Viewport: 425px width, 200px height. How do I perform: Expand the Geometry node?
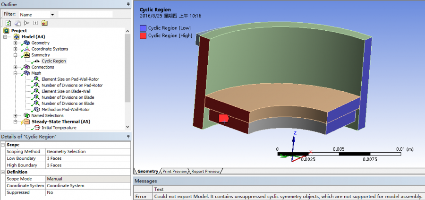[x=15, y=43]
